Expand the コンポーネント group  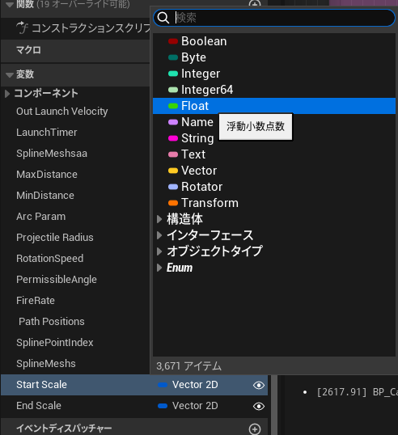click(x=7, y=94)
